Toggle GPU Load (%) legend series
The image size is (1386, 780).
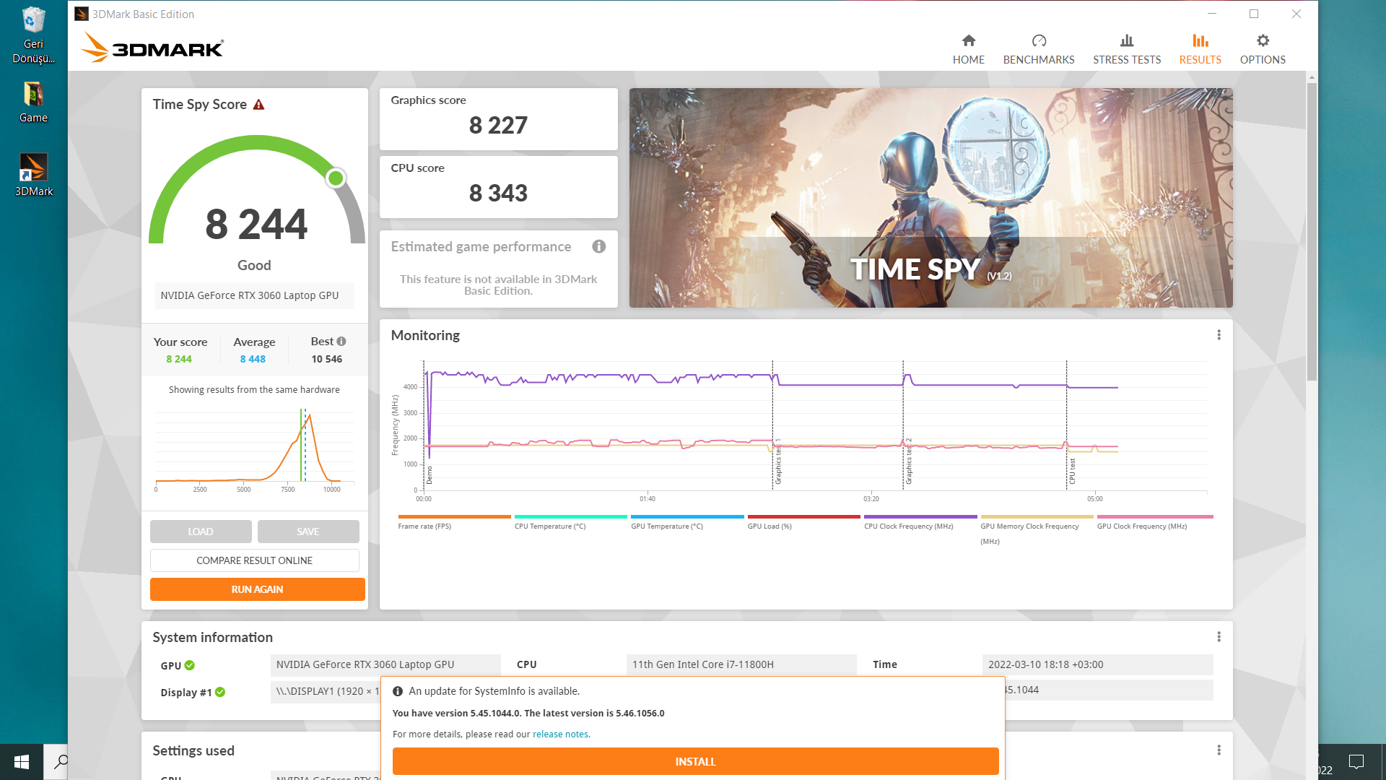[x=770, y=526]
